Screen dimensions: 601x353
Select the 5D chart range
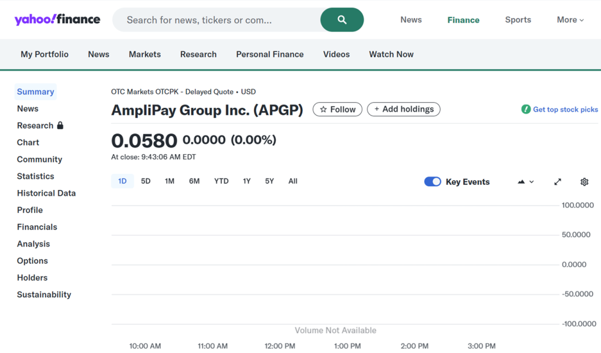coord(146,181)
